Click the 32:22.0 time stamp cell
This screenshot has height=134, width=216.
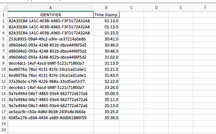tap(106, 81)
